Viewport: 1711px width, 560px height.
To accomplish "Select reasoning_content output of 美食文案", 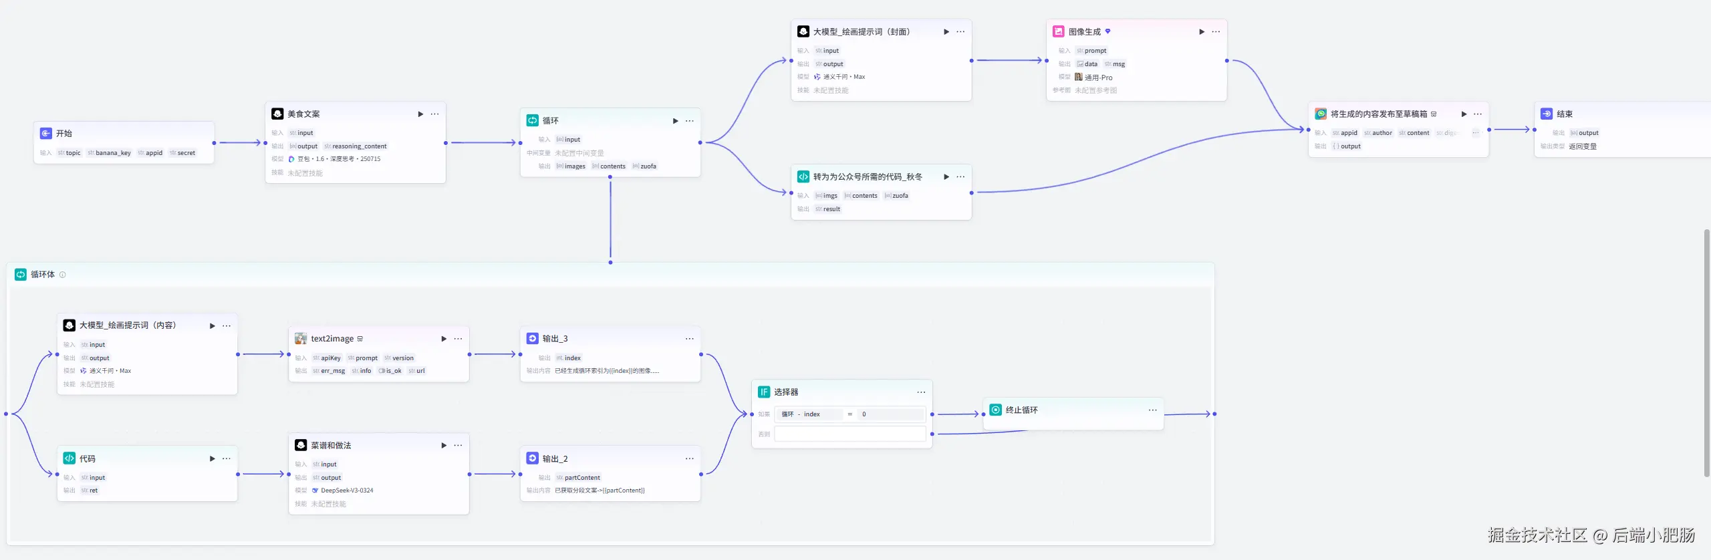I will 356,146.
